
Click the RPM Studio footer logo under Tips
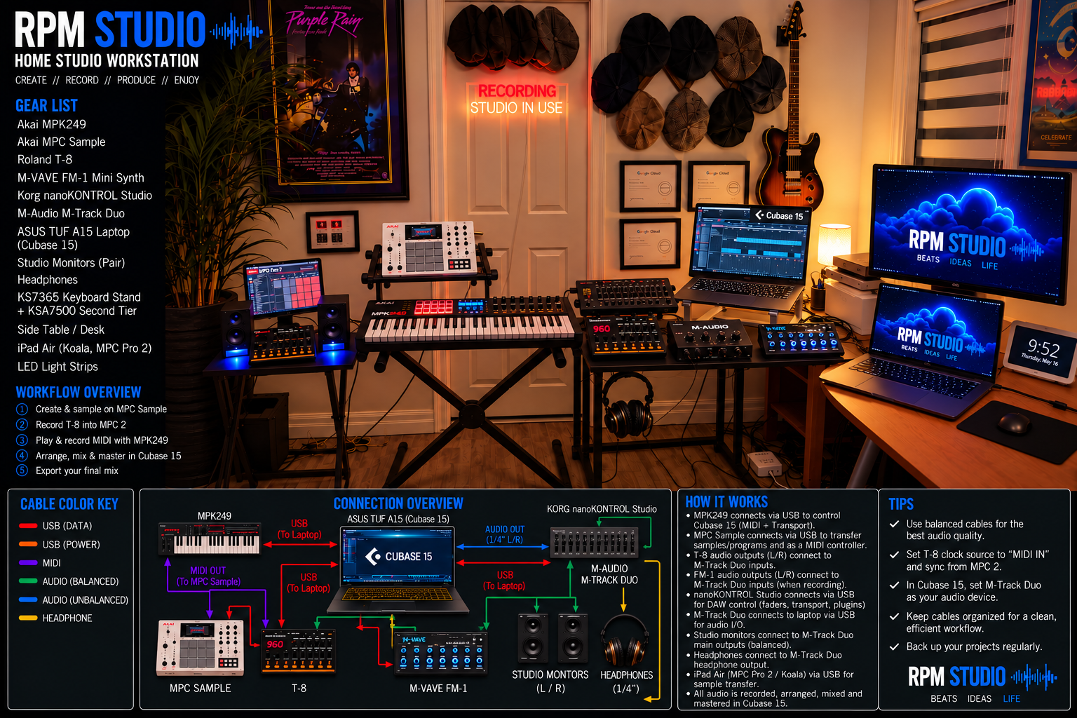(x=982, y=683)
